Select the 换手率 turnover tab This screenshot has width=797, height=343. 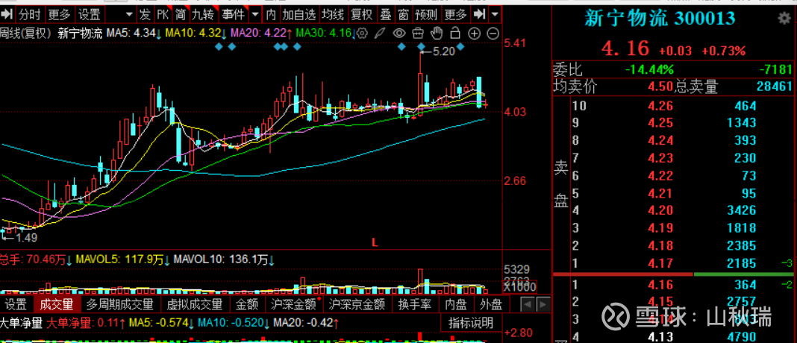(415, 305)
